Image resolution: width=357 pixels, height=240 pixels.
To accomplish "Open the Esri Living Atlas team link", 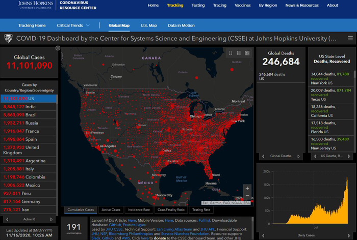I will [174, 229].
